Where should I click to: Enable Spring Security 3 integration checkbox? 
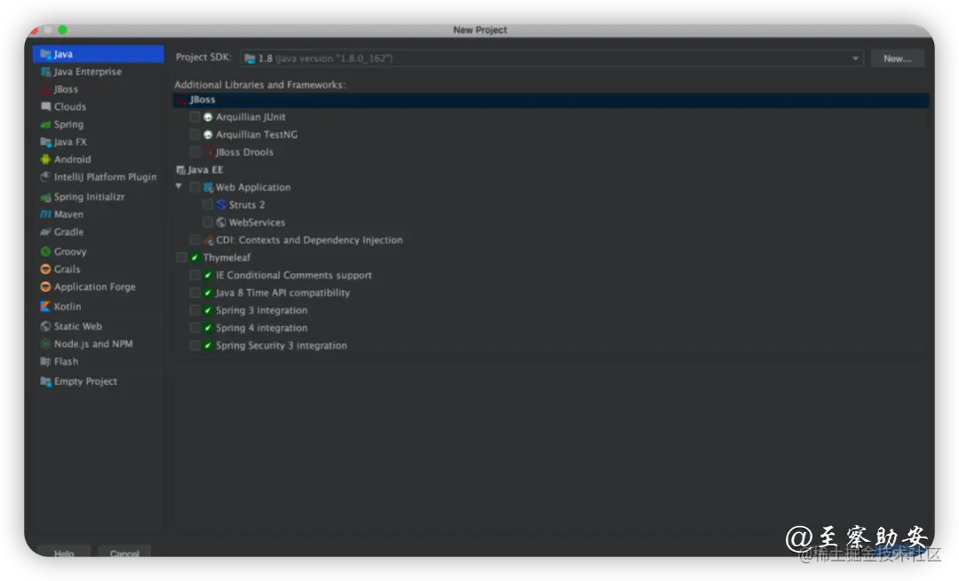click(194, 346)
